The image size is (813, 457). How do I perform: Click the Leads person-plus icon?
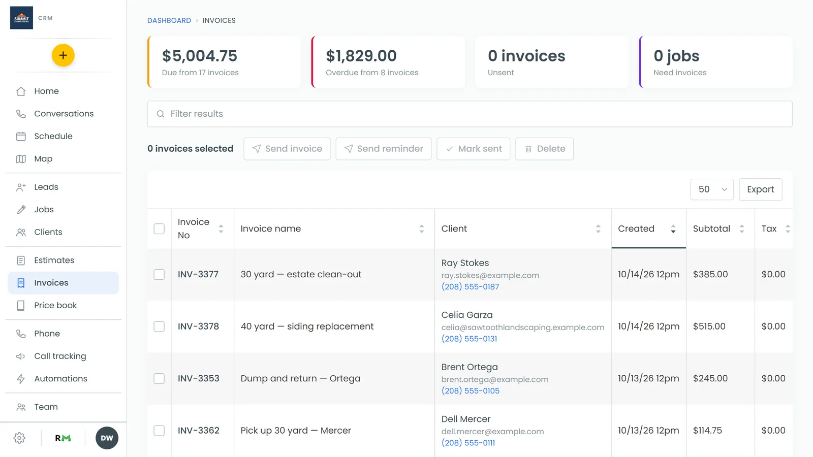coord(21,187)
